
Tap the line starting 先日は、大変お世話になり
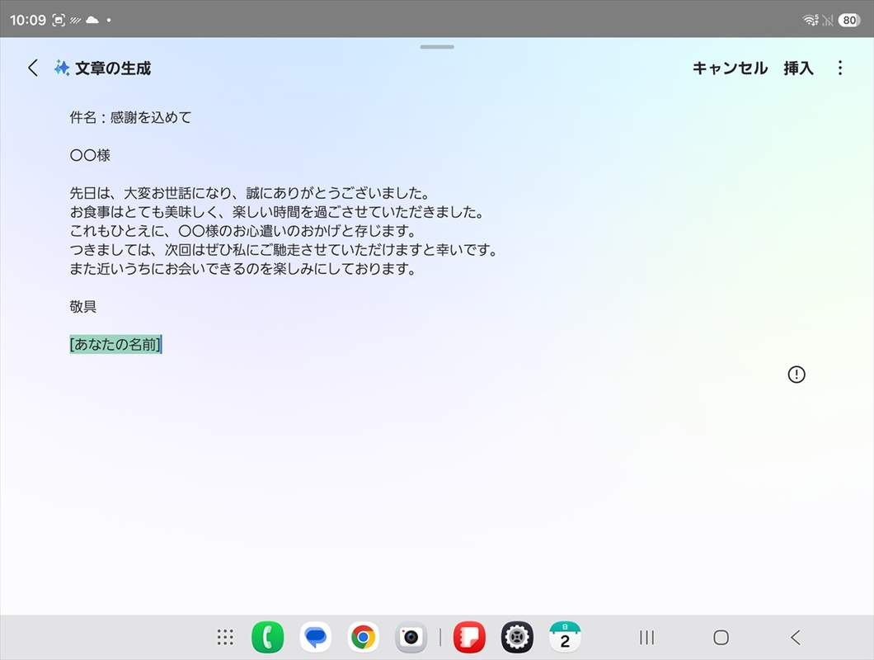[x=251, y=193]
